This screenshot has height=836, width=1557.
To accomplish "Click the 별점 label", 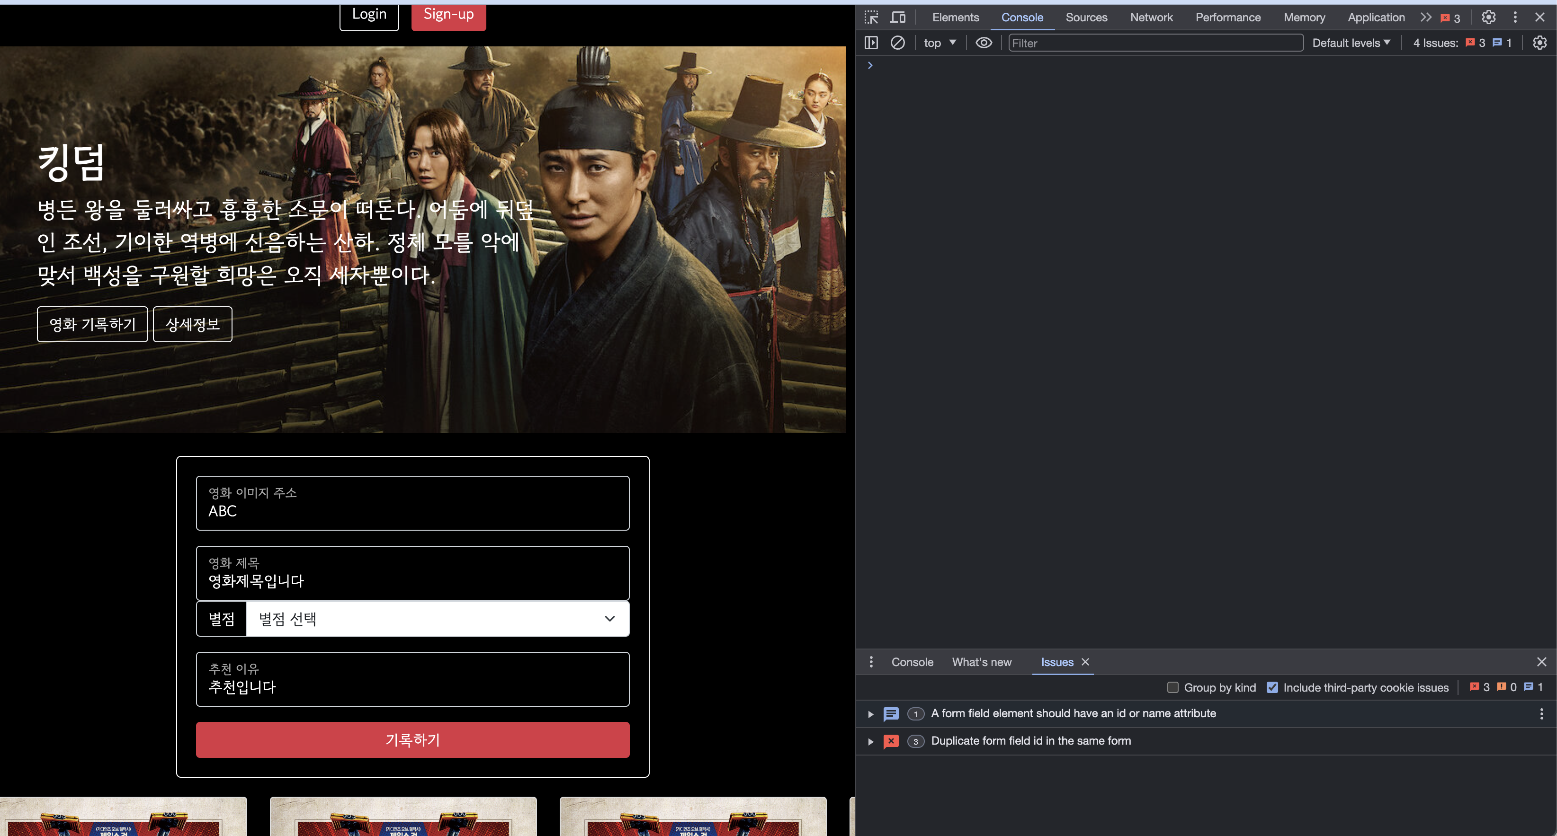I will click(221, 619).
